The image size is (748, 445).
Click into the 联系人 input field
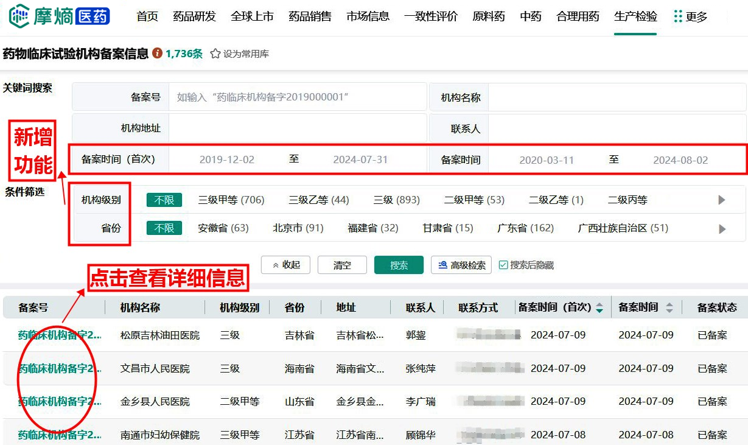point(617,128)
